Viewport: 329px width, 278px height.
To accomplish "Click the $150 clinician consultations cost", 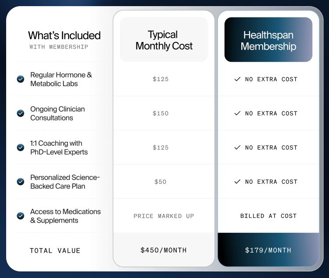I will tap(161, 114).
